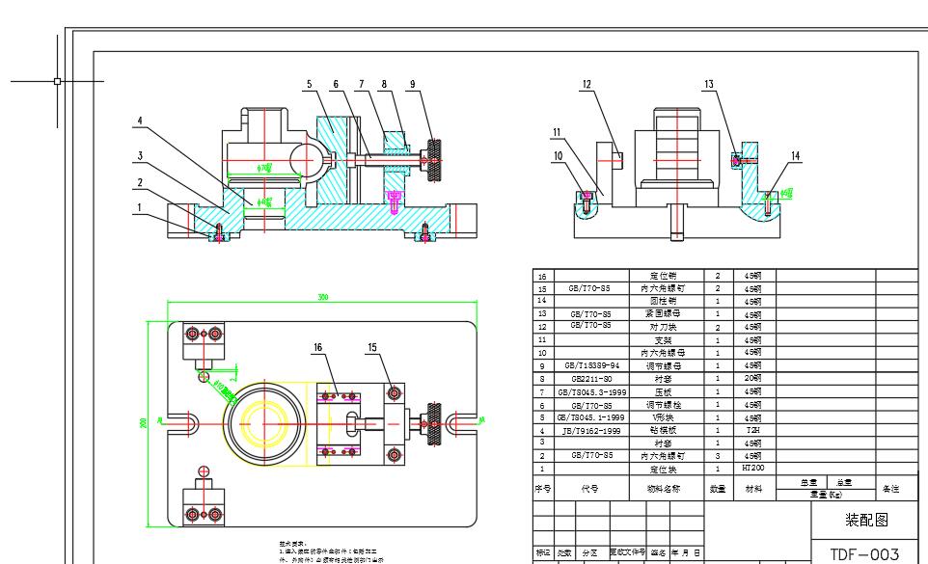Select the part name "调节螺栓"

pyautogui.click(x=663, y=405)
